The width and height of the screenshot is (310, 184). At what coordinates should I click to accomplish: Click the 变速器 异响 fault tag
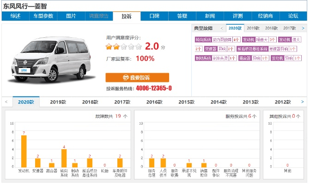219,49
